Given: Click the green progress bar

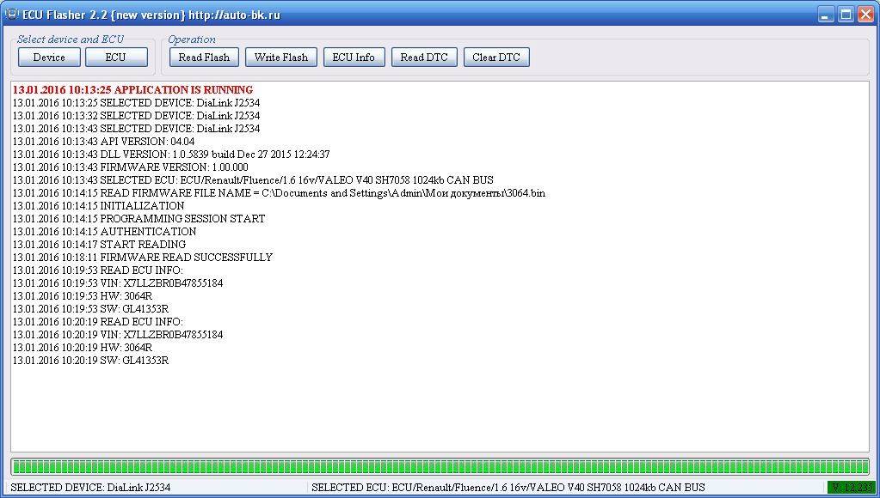Looking at the screenshot, I should click(440, 466).
